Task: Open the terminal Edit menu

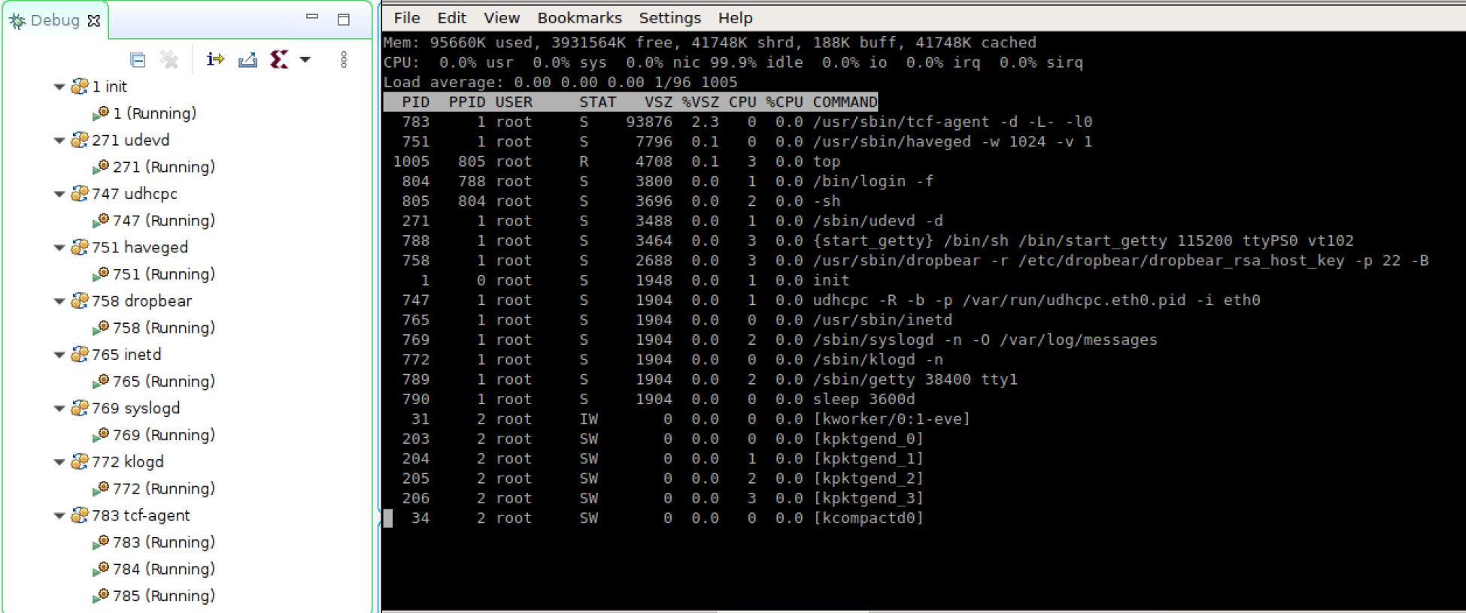Action: click(x=452, y=18)
